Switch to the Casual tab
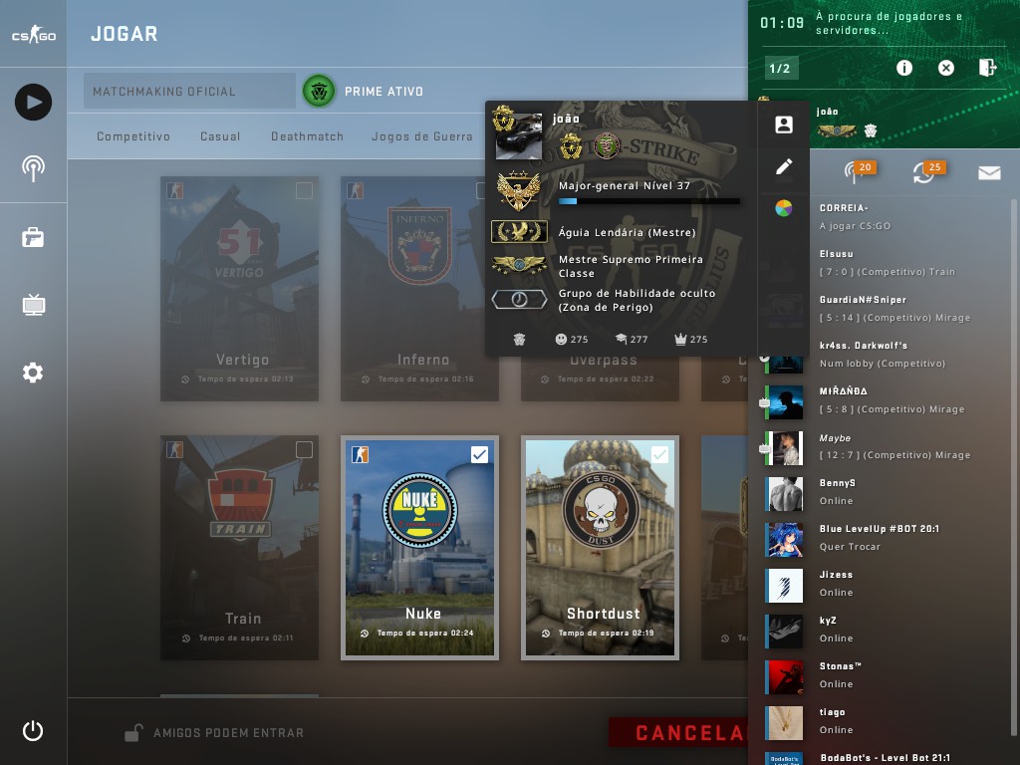Image resolution: width=1020 pixels, height=765 pixels. (x=220, y=136)
